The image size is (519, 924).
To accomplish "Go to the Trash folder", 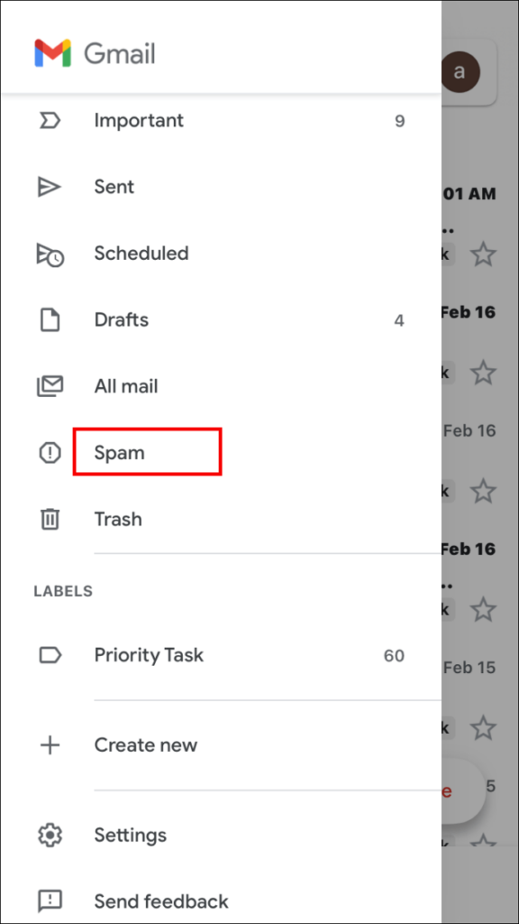I will point(117,519).
